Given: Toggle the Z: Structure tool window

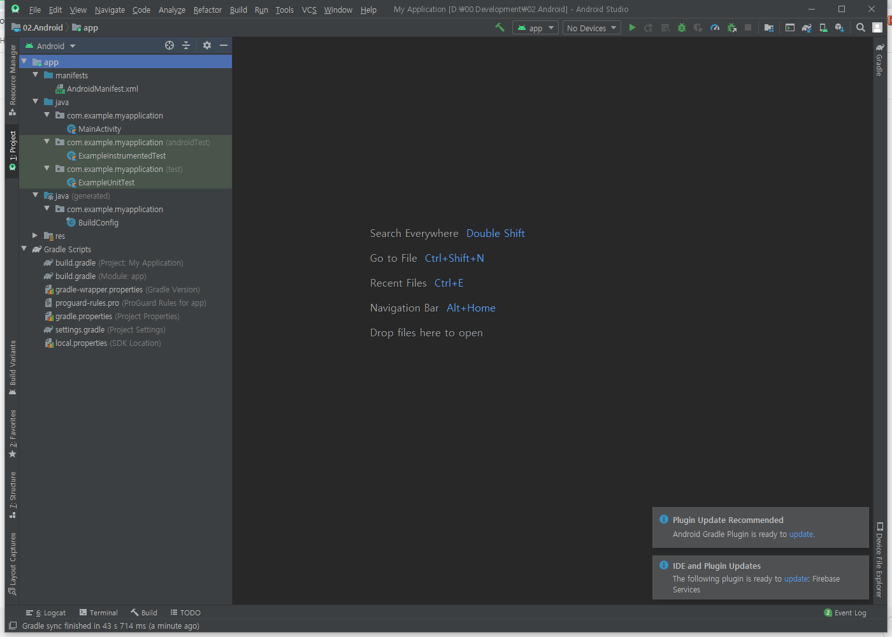Looking at the screenshot, I should 12,494.
